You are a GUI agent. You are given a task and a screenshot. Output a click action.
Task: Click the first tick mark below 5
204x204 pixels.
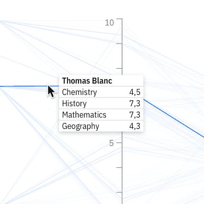(119, 168)
